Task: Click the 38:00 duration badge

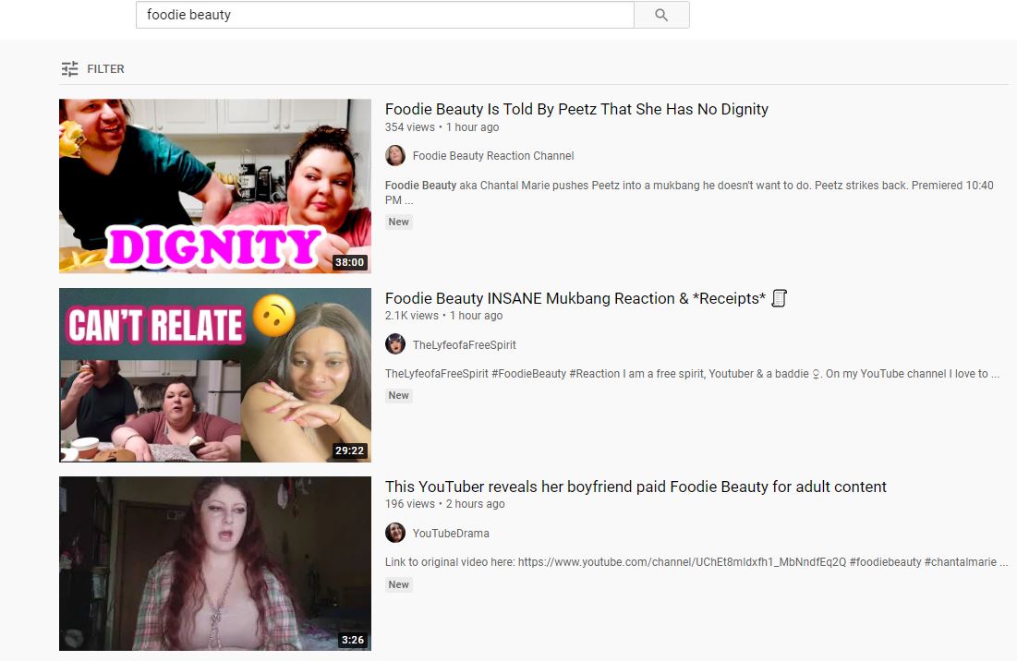Action: pyautogui.click(x=349, y=262)
